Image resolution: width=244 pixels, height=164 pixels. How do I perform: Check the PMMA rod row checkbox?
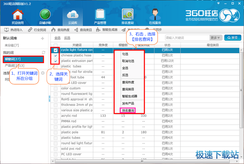tap(56, 121)
